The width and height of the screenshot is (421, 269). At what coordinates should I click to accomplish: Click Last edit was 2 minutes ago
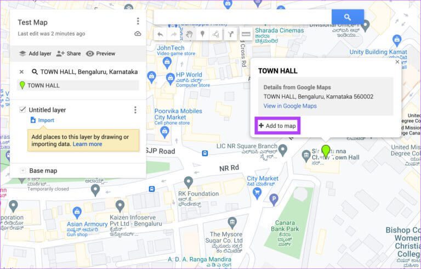tap(52, 34)
